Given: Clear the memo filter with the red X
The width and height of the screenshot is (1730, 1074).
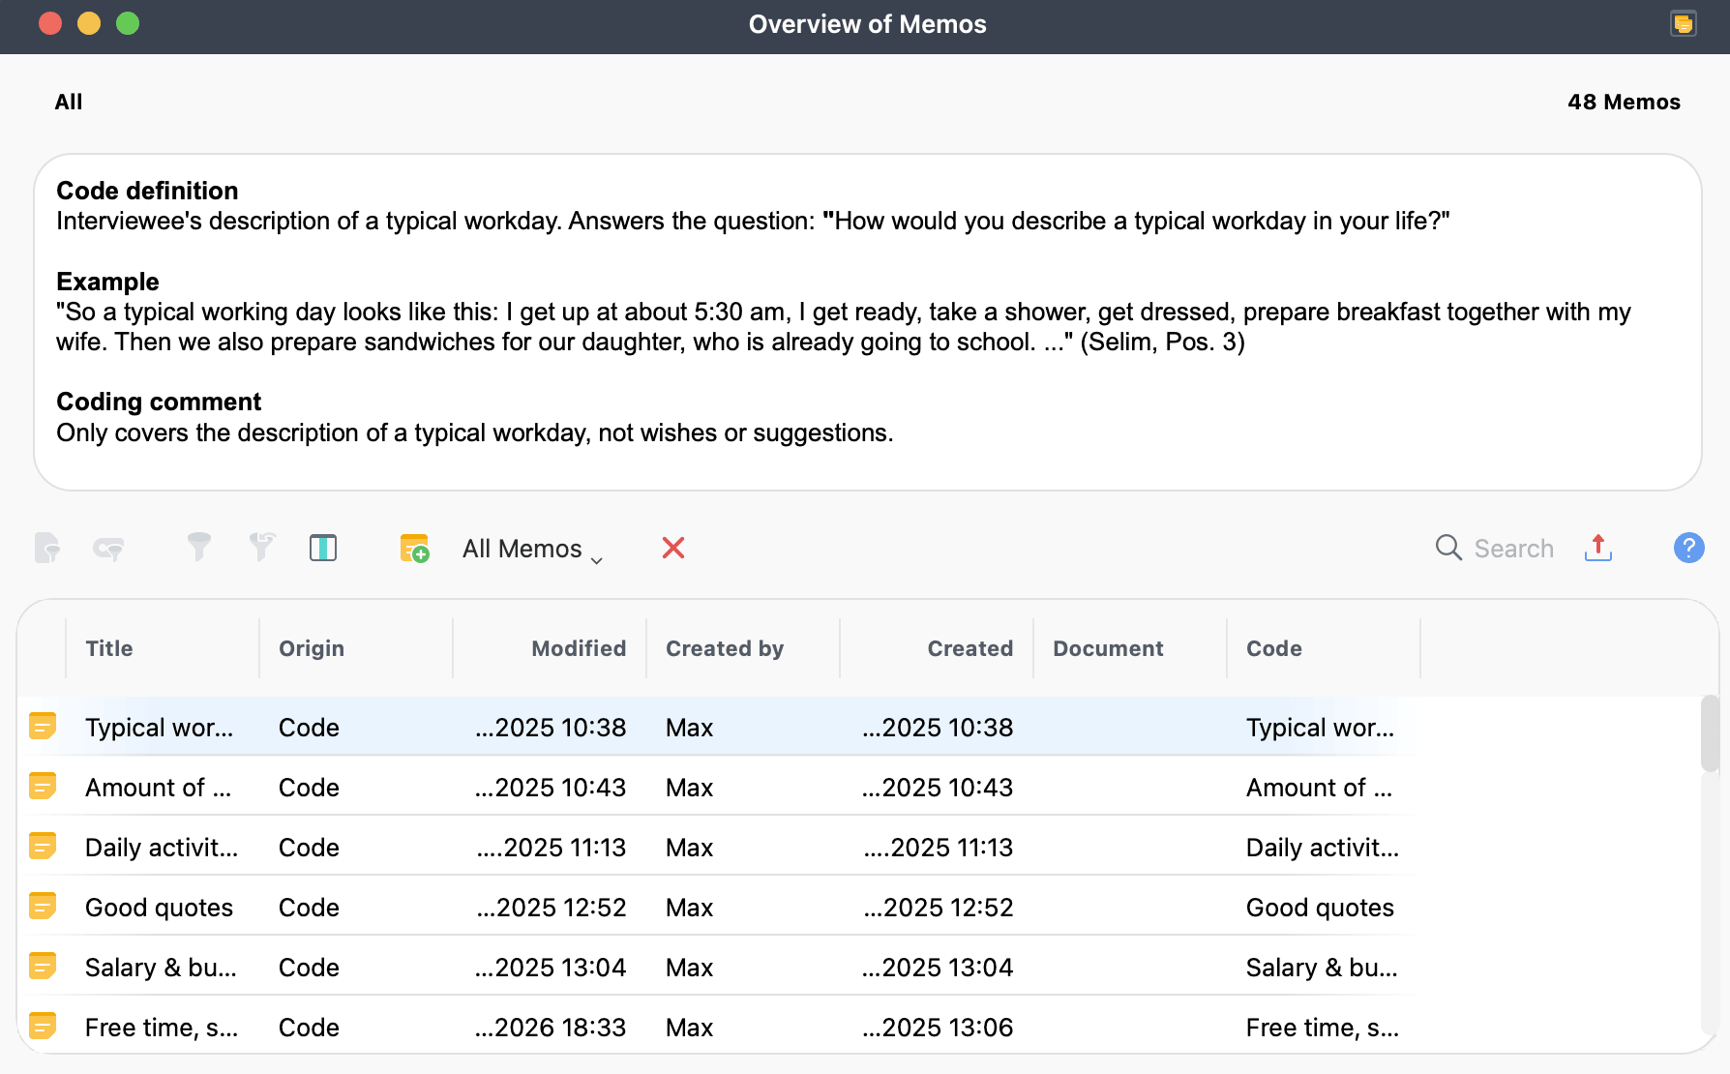Looking at the screenshot, I should click(x=673, y=548).
